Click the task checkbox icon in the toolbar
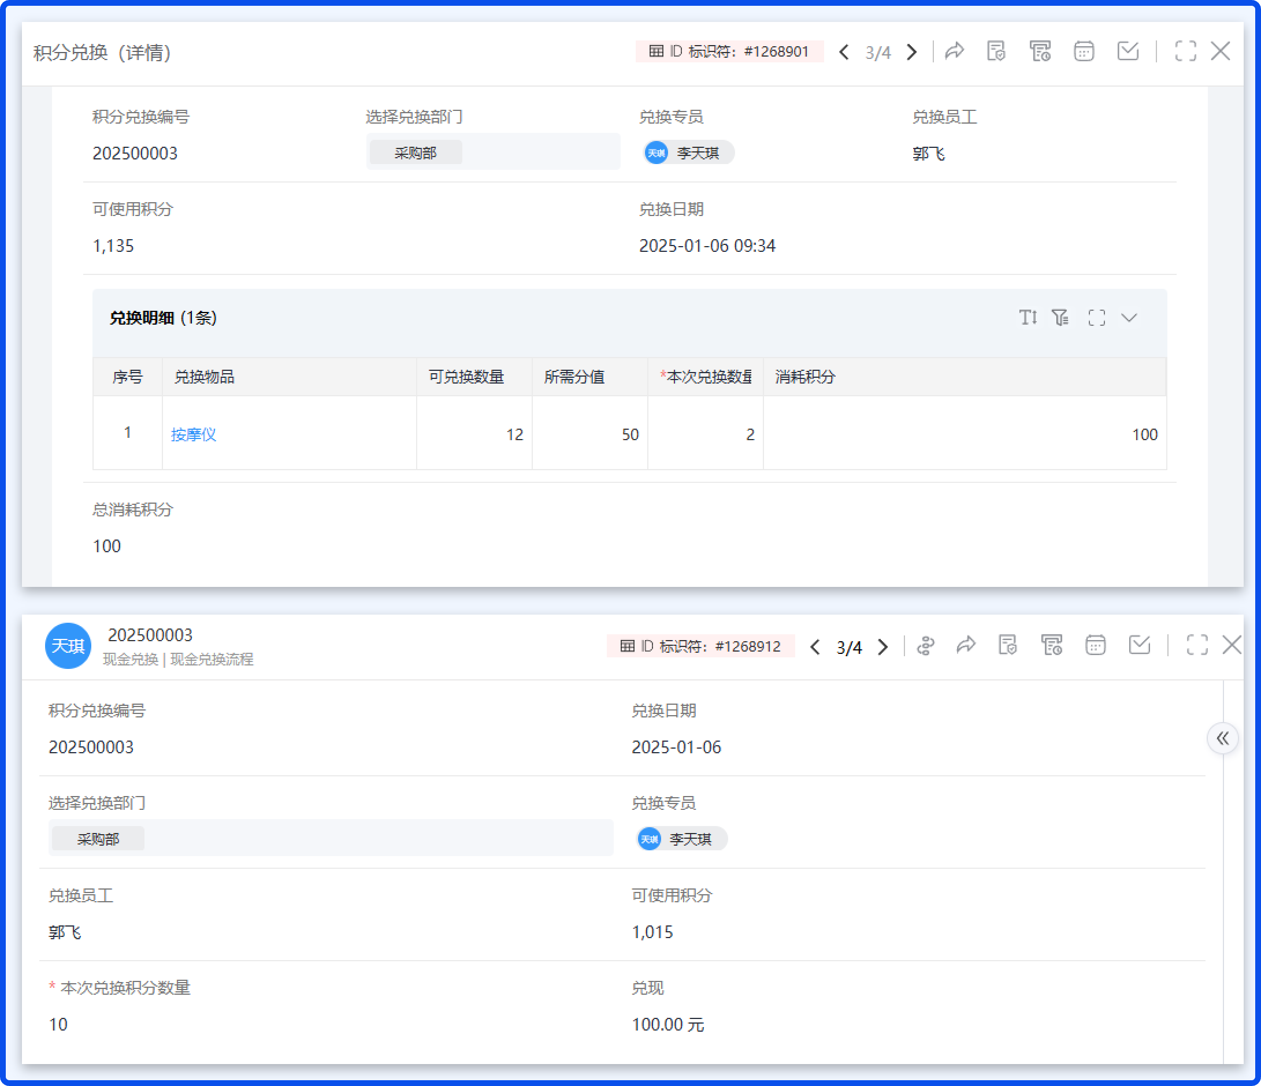Screen dimensions: 1261x1086 (1129, 52)
